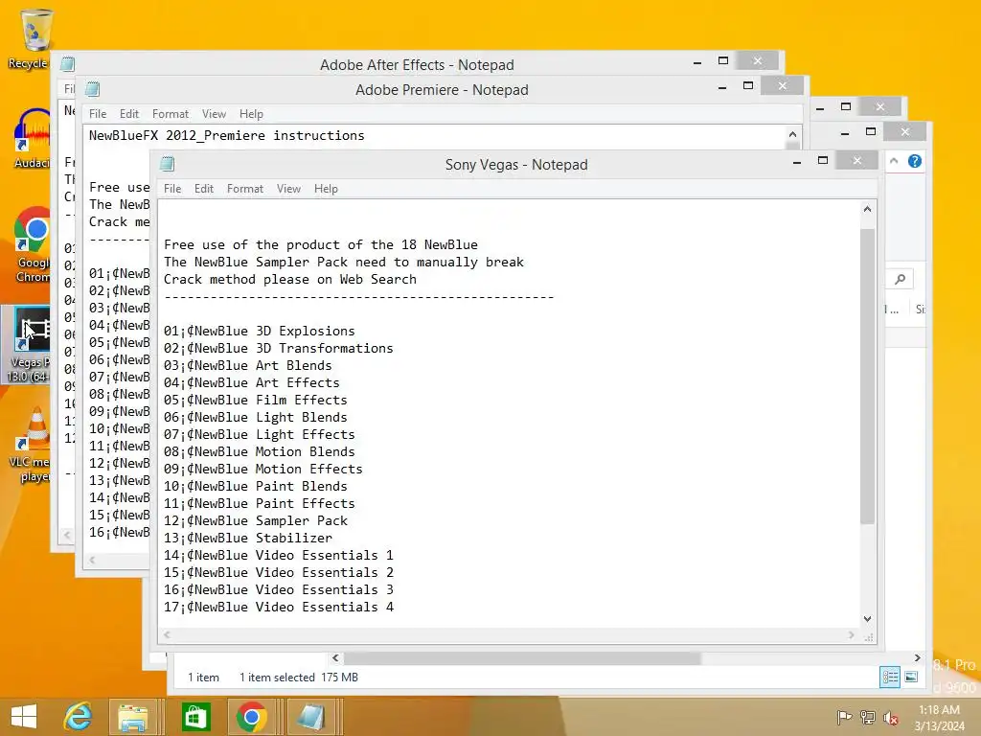
Task: Switch to Chrome via the taskbar
Action: click(252, 717)
